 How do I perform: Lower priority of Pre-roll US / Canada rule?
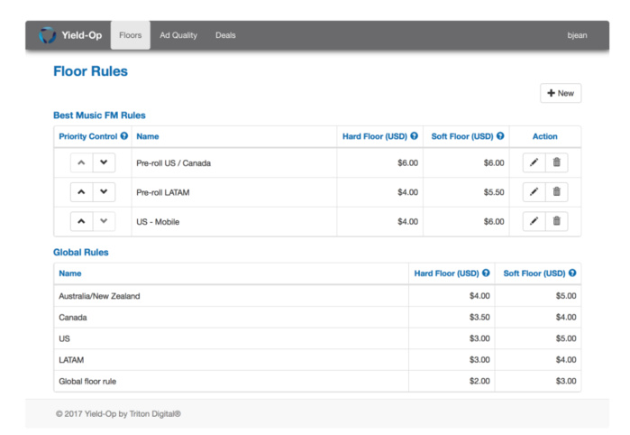105,162
